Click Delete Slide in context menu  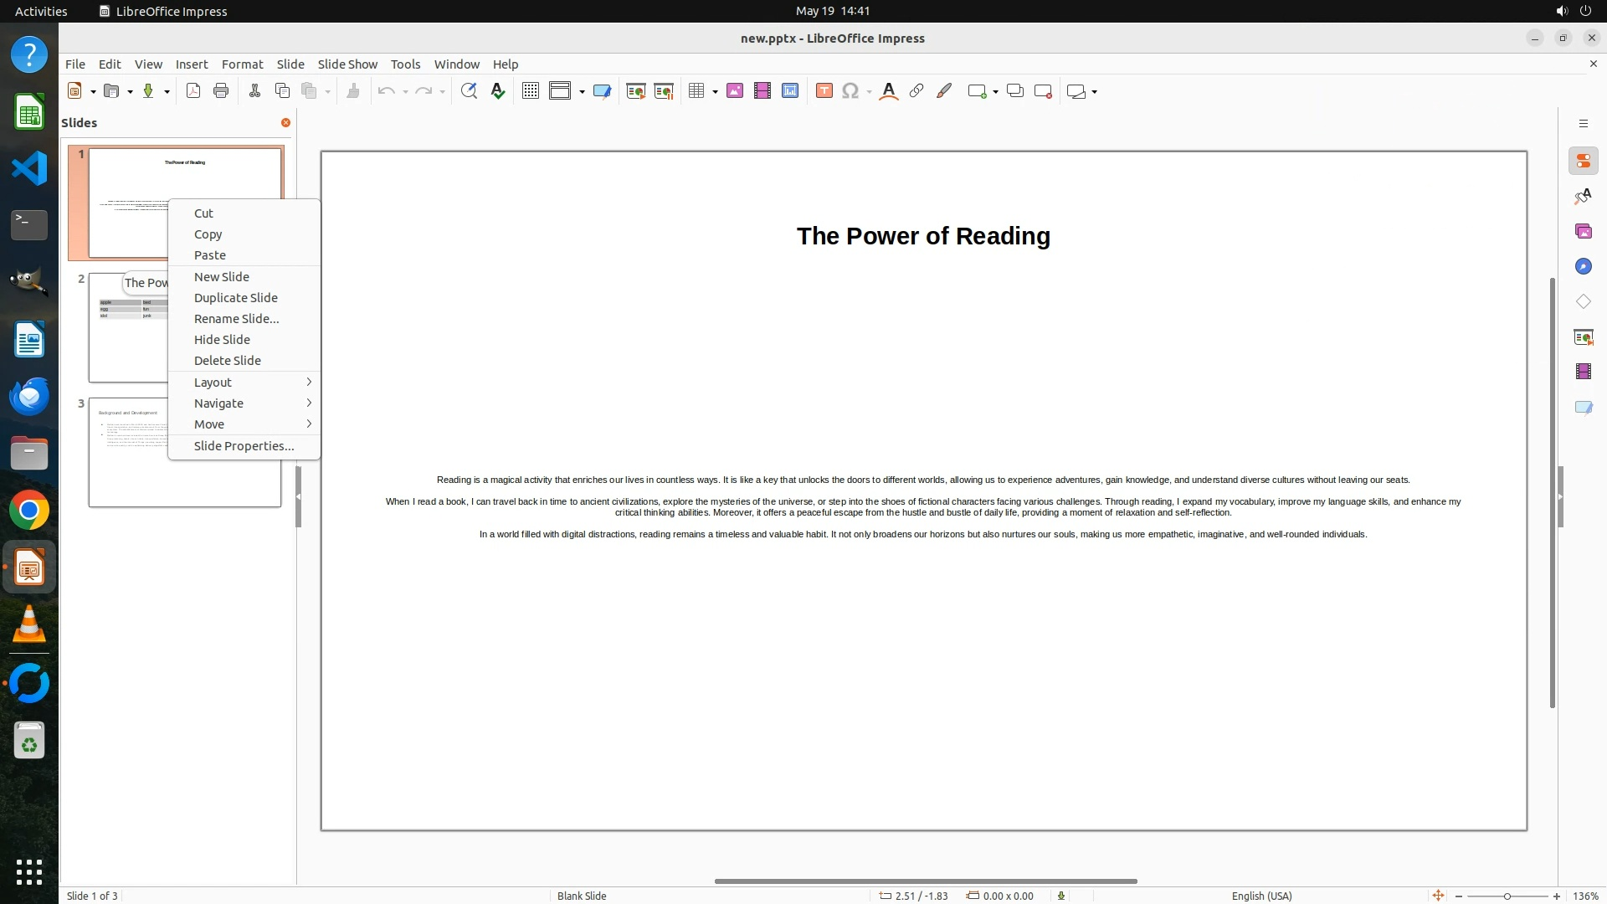tap(228, 361)
